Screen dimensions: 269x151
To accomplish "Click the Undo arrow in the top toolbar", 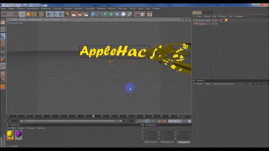I will [x=4, y=14].
